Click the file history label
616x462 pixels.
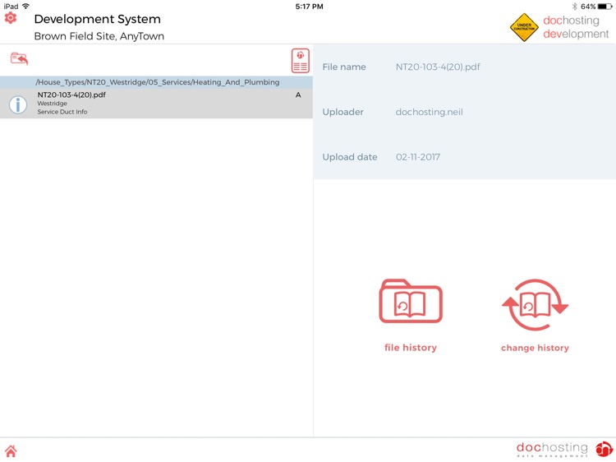tap(411, 348)
